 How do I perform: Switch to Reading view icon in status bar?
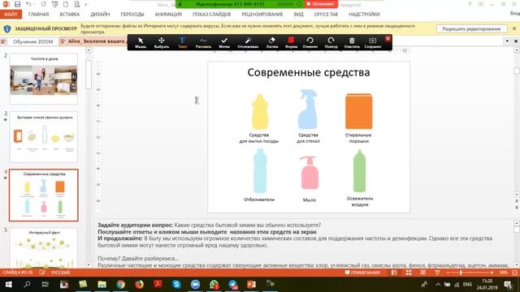pos(423,273)
